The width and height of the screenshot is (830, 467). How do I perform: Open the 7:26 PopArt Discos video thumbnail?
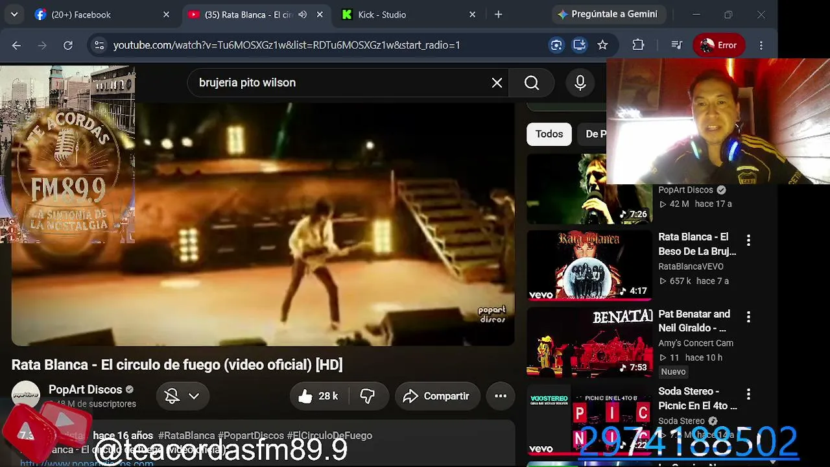[589, 189]
